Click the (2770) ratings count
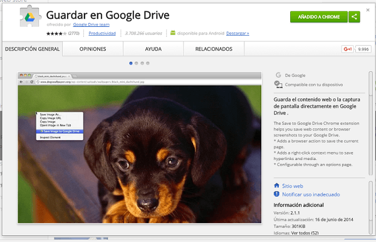 73,33
